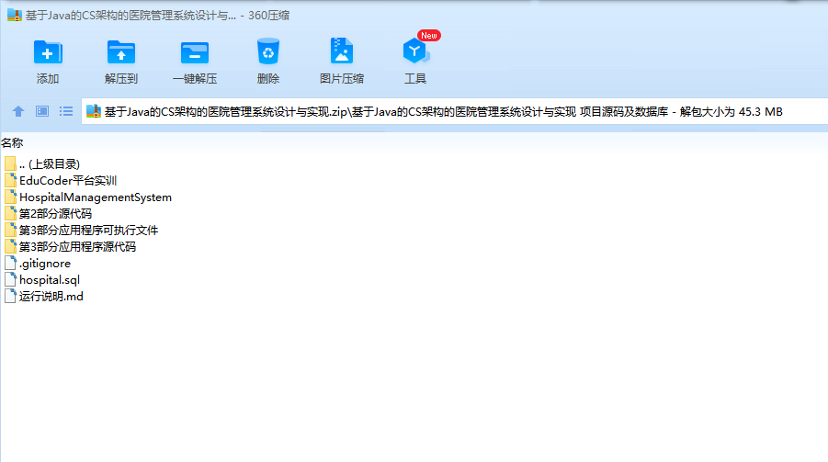This screenshot has width=828, height=462.
Task: Click the file icon of hospital.sql
Action: (x=10, y=280)
